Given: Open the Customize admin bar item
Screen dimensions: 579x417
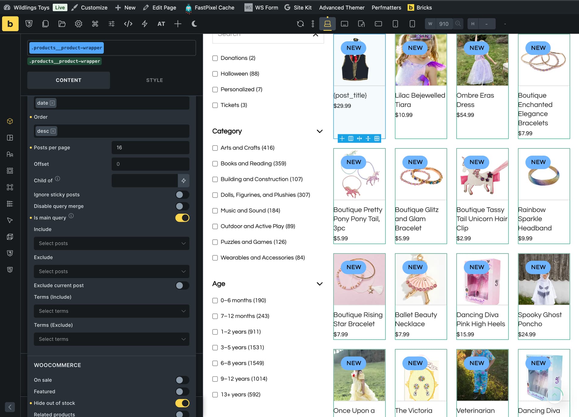Looking at the screenshot, I should [x=90, y=8].
